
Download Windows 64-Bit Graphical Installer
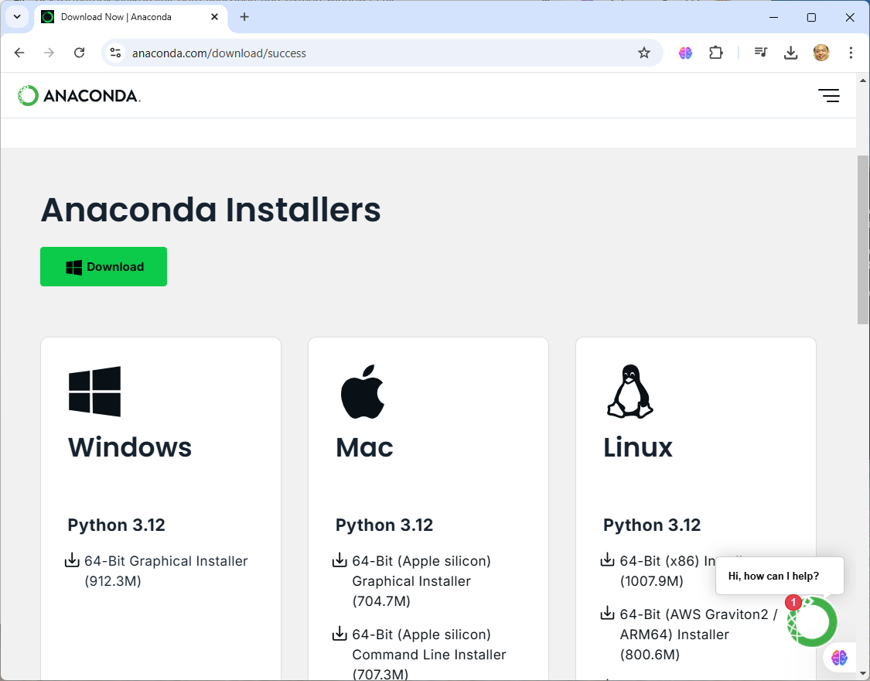tap(166, 570)
